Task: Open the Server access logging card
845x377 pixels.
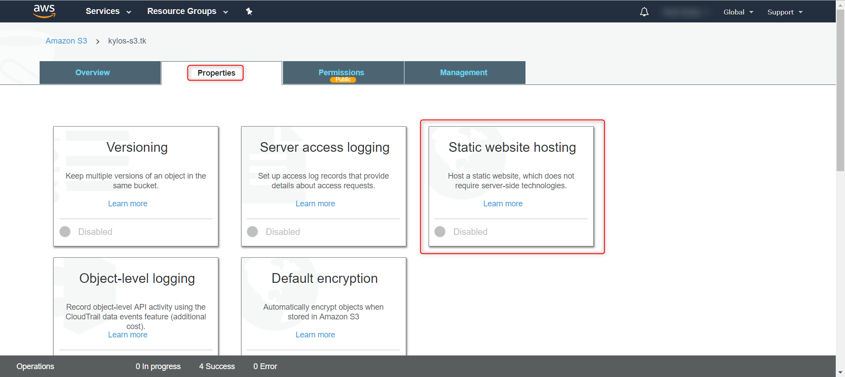Action: (323, 186)
